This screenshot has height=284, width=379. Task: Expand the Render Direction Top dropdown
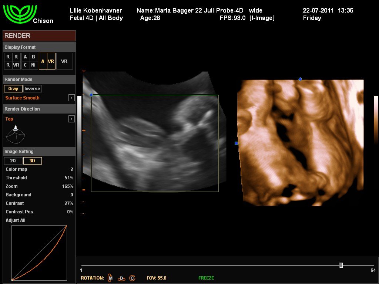[x=71, y=119]
